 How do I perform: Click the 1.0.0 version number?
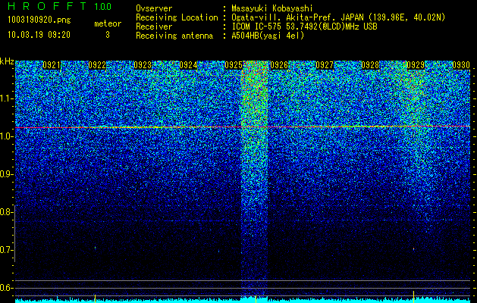[x=103, y=6]
